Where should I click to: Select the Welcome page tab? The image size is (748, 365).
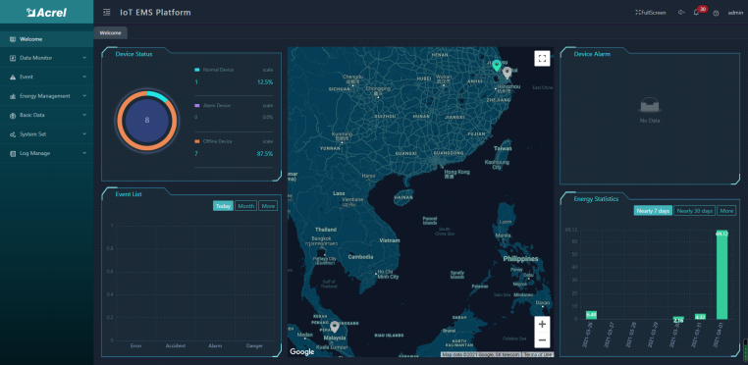110,33
